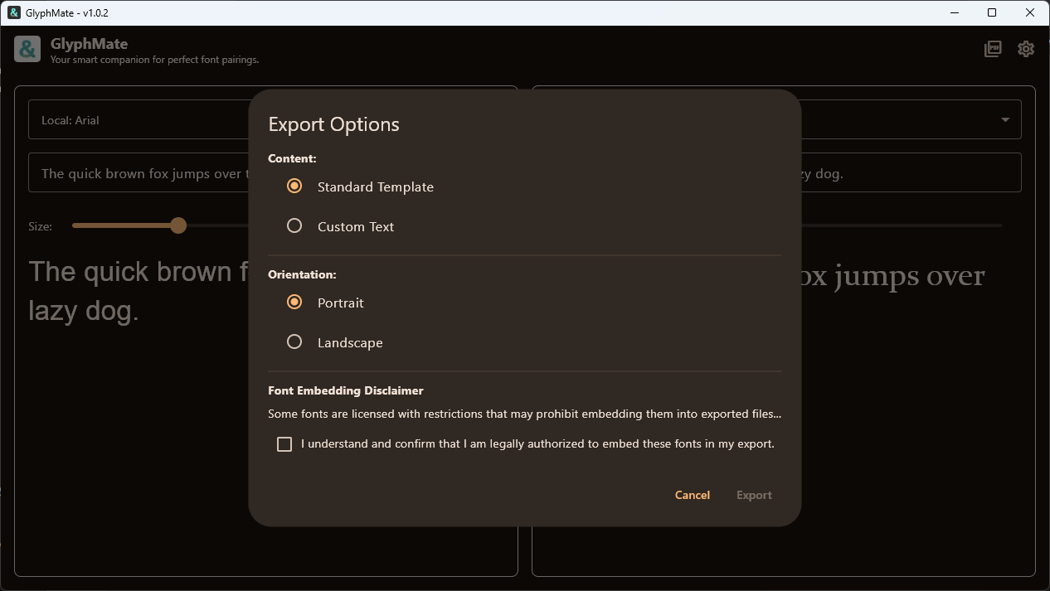Viewport: 1050px width, 591px height.
Task: Open settings via the gear icon
Action: [1026, 49]
